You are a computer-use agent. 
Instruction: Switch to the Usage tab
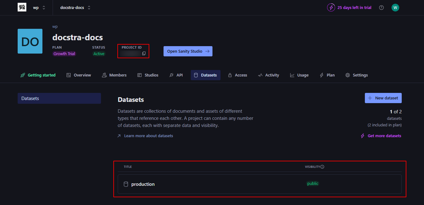pos(299,75)
